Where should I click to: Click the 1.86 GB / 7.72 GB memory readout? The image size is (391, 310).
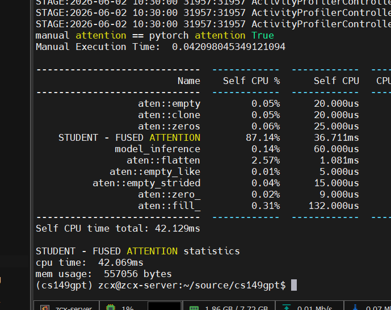coord(236,308)
